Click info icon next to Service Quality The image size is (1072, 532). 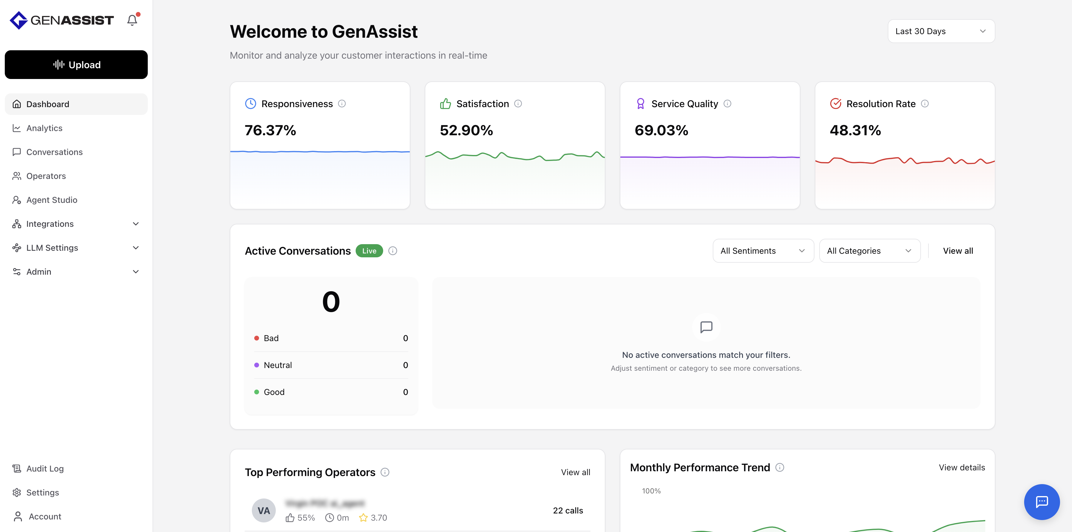(727, 104)
